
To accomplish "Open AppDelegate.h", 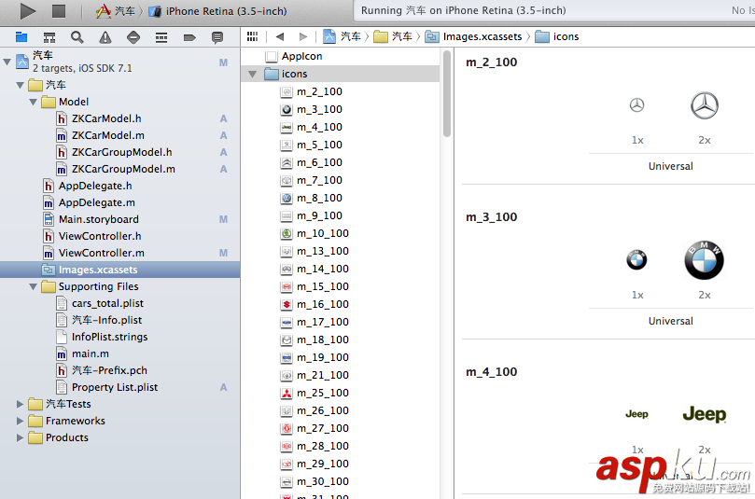I will click(x=95, y=186).
